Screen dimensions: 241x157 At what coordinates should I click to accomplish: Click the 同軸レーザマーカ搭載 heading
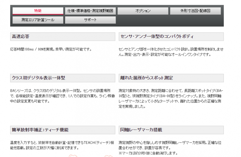[141, 130]
